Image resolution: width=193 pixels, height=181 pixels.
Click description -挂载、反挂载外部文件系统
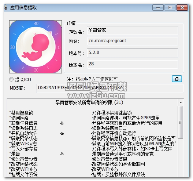118,174
